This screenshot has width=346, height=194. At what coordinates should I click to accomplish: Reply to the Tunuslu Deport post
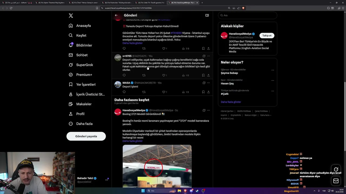124,48
